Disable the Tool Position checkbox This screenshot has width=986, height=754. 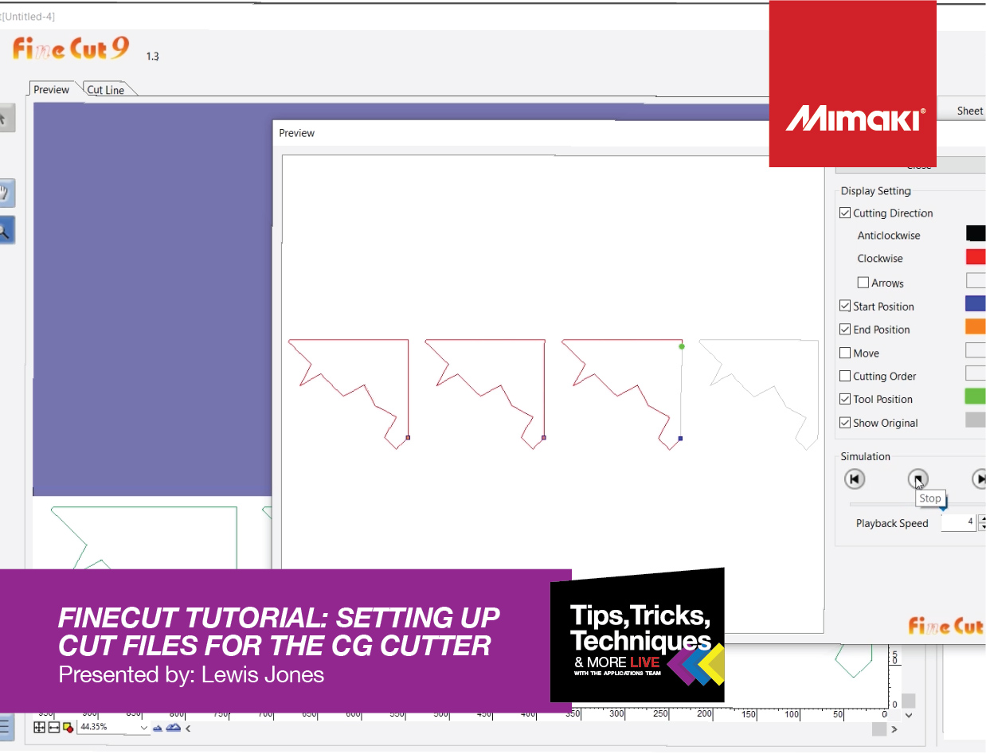[845, 399]
